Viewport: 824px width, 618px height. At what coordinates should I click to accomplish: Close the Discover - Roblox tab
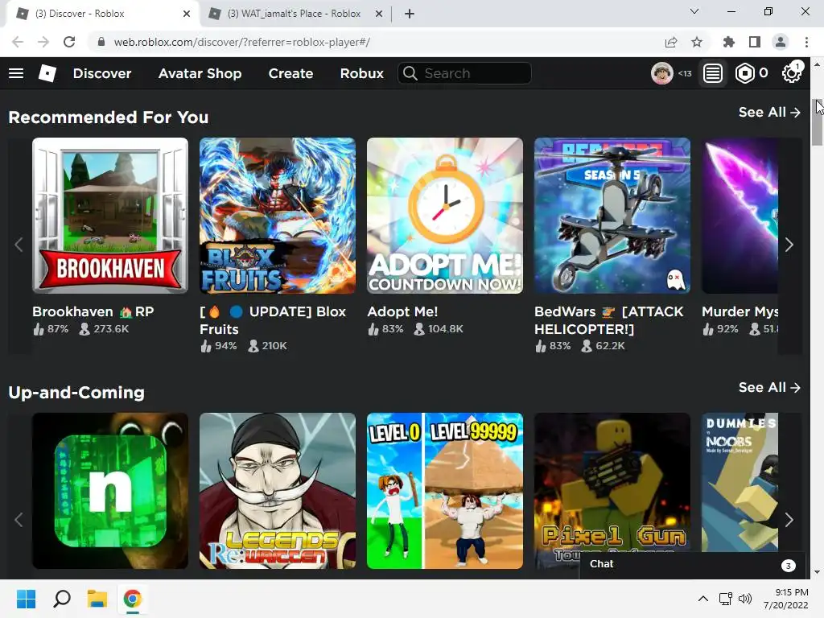(x=187, y=14)
